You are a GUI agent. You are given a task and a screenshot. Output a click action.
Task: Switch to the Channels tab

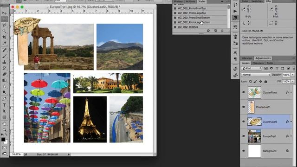click(258, 63)
